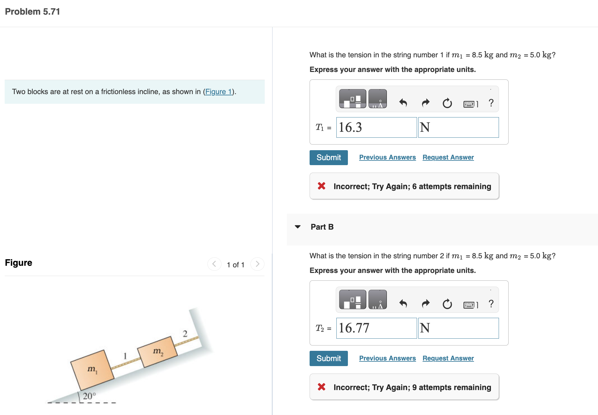The image size is (598, 415).
Task: Open the equation templates palette in Part A
Action: 352,98
